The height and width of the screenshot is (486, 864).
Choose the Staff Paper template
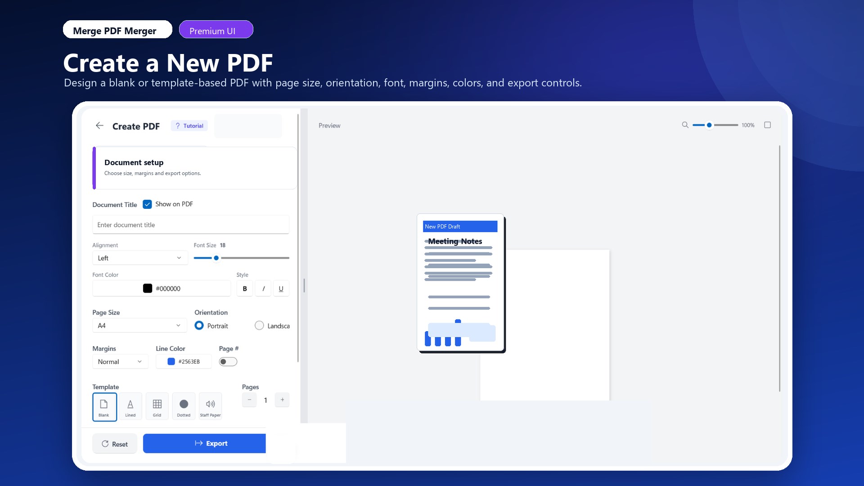click(210, 407)
